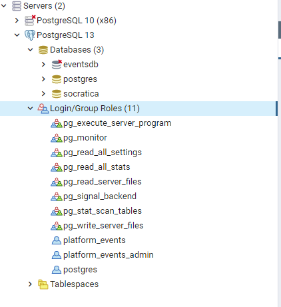Image resolution: width=281 pixels, height=307 pixels.
Task: Expand the PostgreSQL 10 (x86) server
Action: pyautogui.click(x=17, y=21)
